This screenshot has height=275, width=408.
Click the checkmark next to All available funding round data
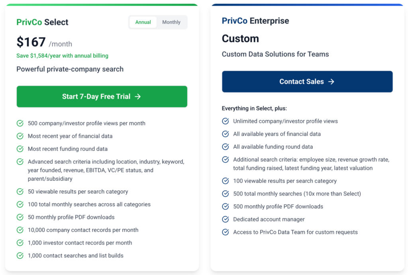tap(225, 147)
